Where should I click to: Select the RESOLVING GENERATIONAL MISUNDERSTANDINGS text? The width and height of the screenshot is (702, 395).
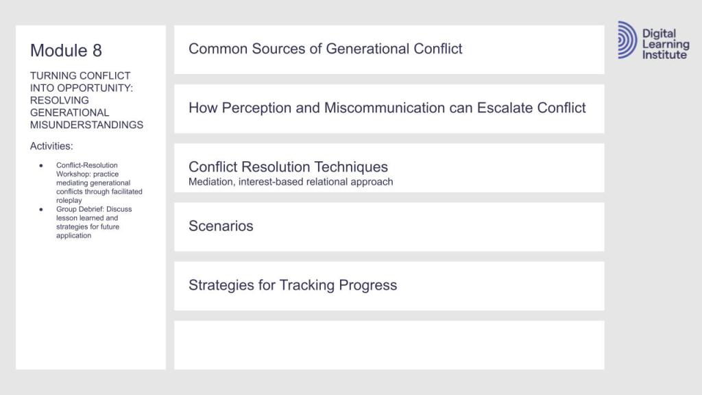pos(86,112)
